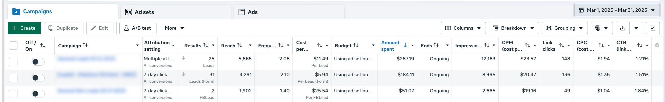Open the reports icon dropdown
Viewport: 665px width, 102px height.
(601, 28)
